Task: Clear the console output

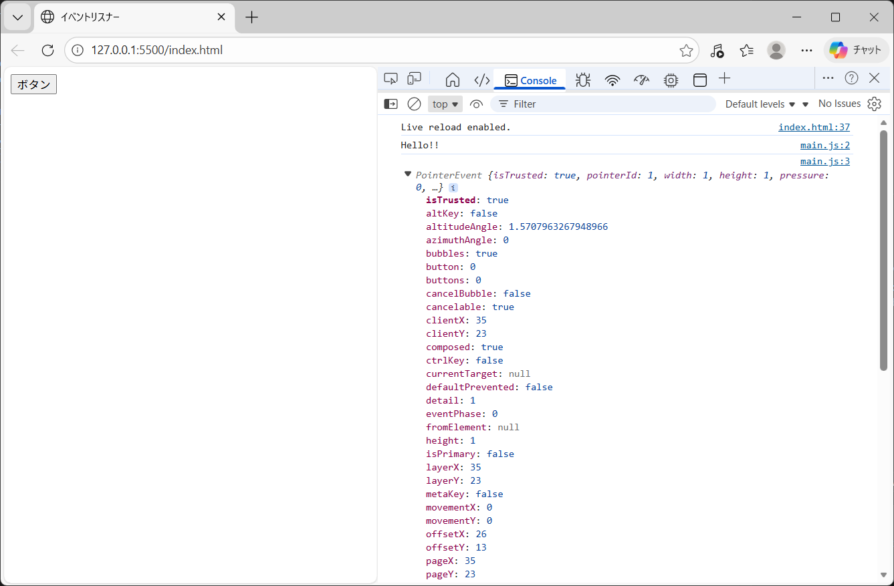Action: click(414, 104)
